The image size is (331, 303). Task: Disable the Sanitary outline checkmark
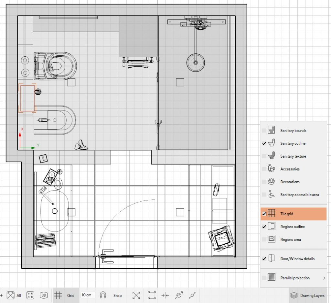264,143
